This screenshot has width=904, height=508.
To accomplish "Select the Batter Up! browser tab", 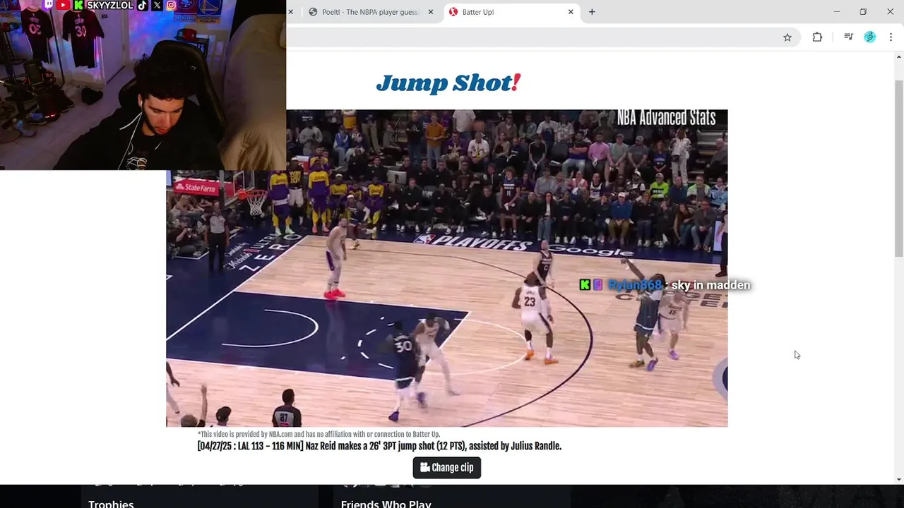I will (513, 12).
